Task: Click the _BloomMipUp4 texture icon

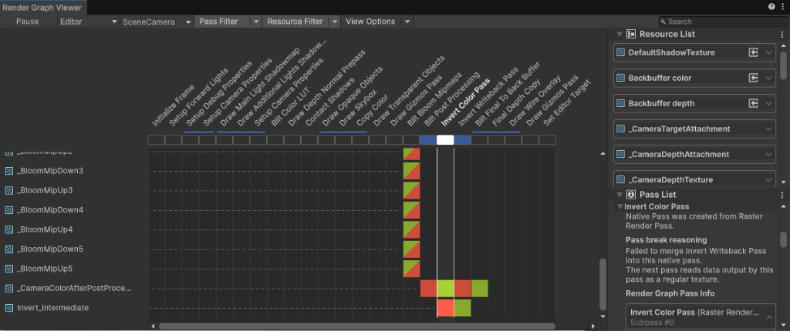Action: (x=9, y=230)
